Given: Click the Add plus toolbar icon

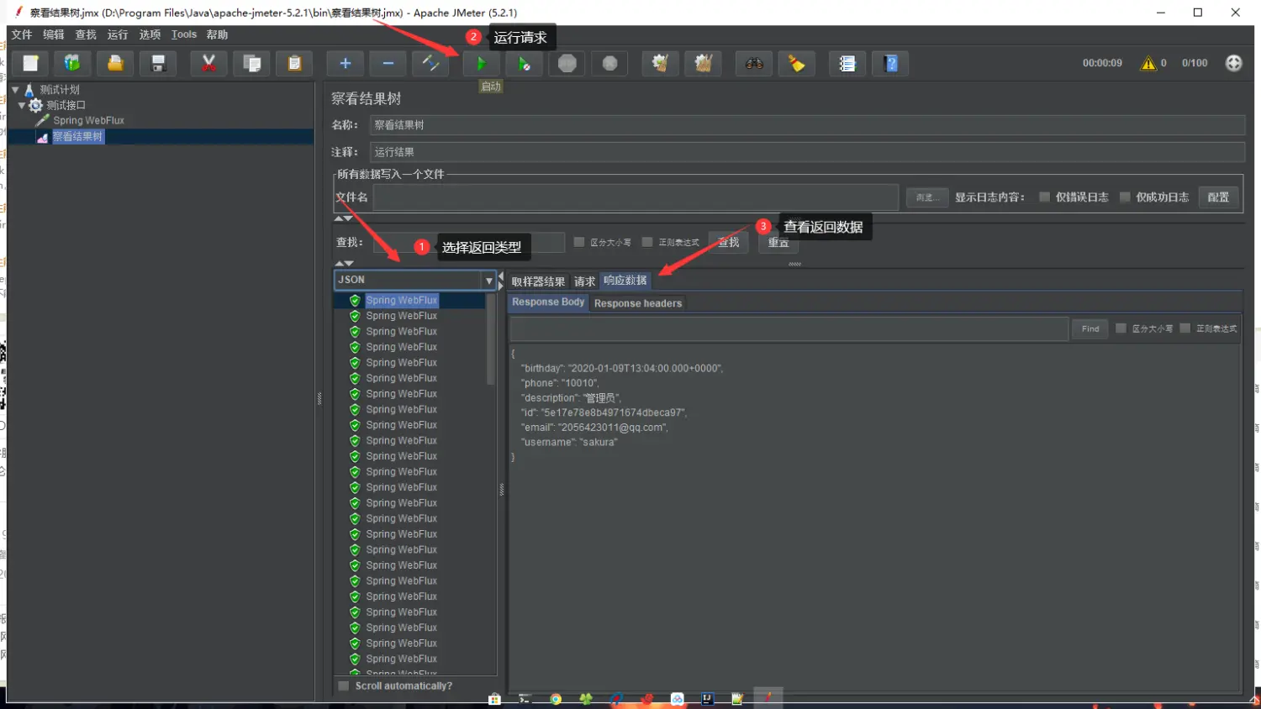Looking at the screenshot, I should tap(345, 63).
